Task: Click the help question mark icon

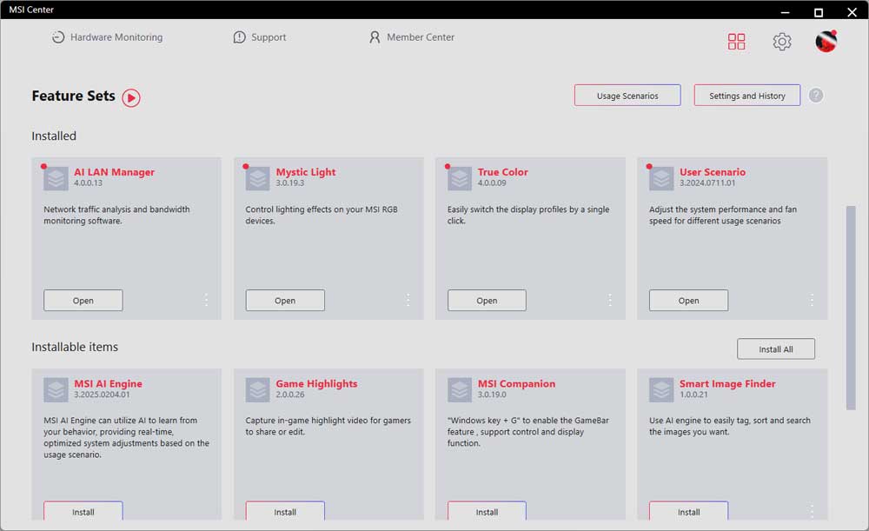Action: pyautogui.click(x=815, y=96)
